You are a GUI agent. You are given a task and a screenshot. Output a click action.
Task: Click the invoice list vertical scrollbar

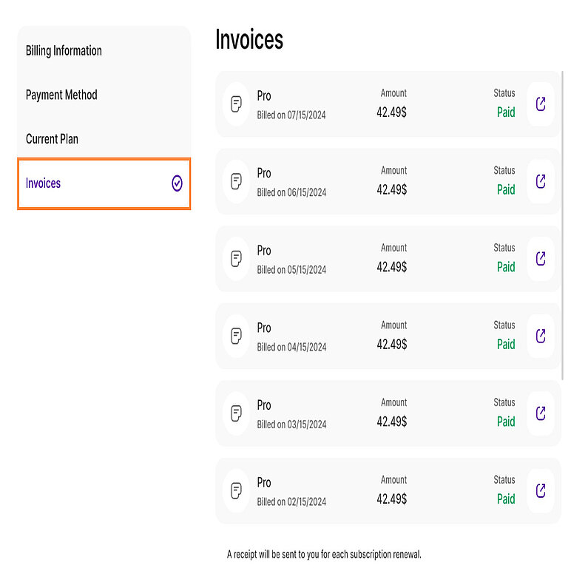[563, 222]
